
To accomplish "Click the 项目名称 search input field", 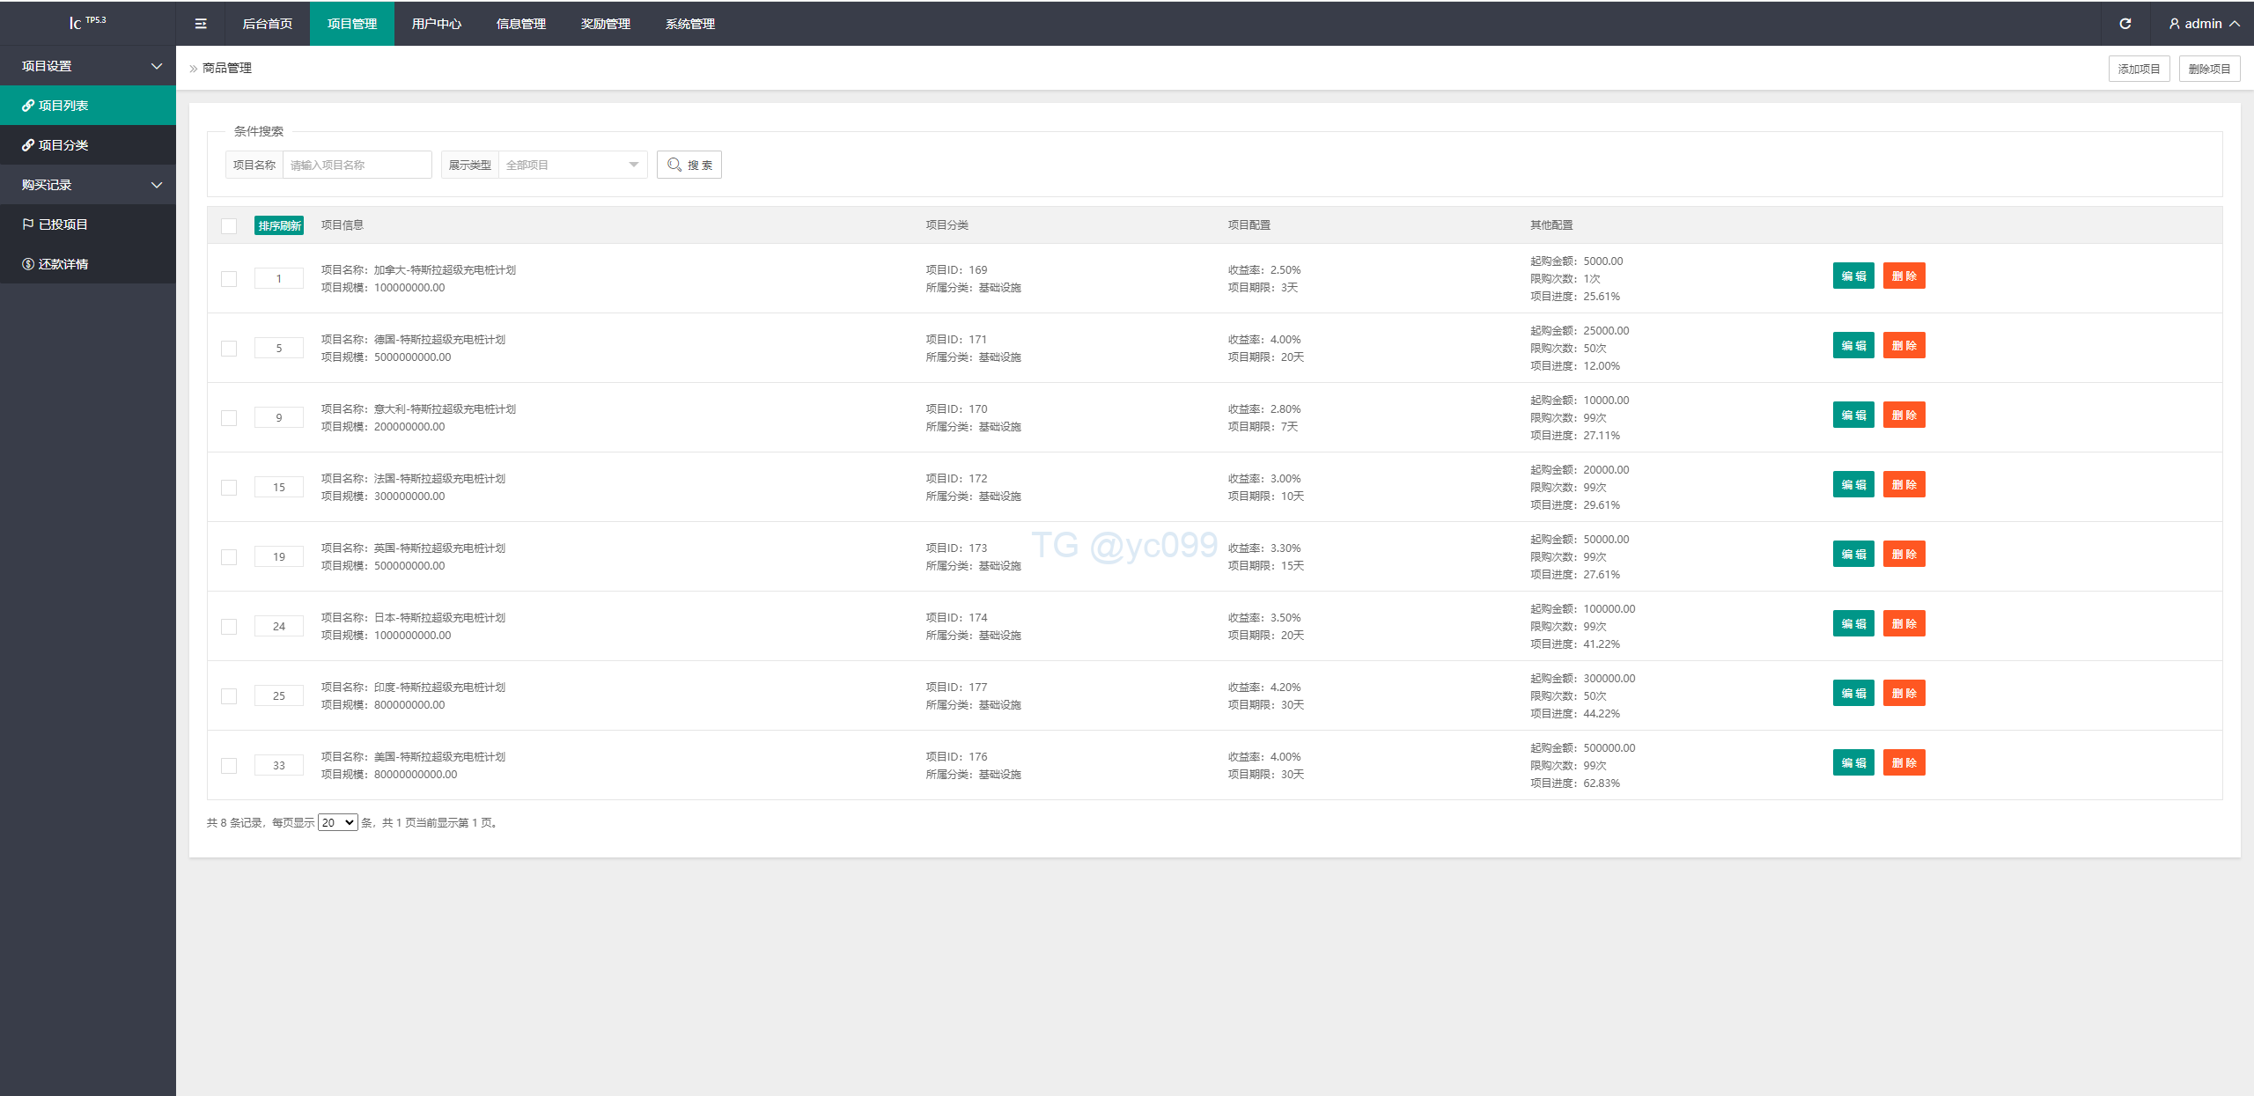I will point(357,165).
